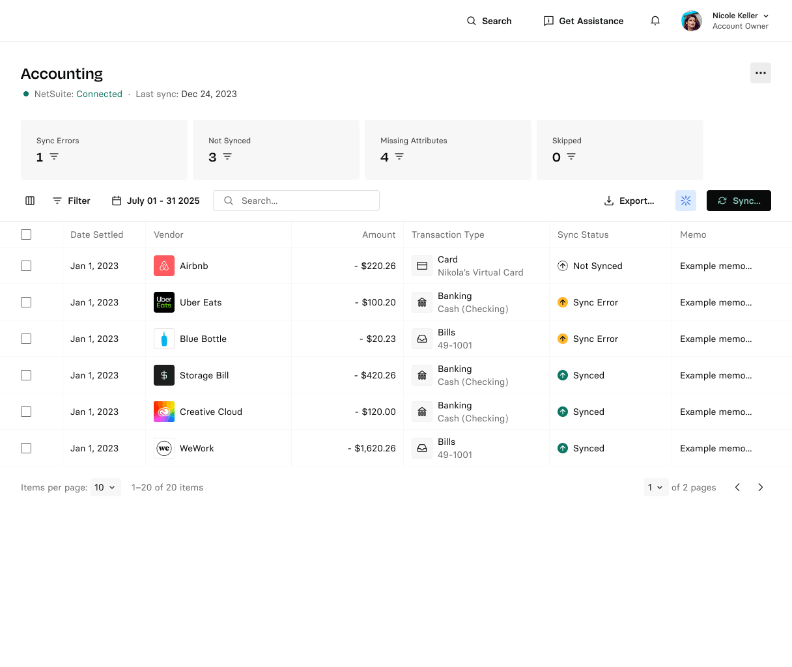Viewport: 792px width, 667px height.
Task: Click the Sync Error icon for Blue Bottle
Action: click(x=563, y=339)
